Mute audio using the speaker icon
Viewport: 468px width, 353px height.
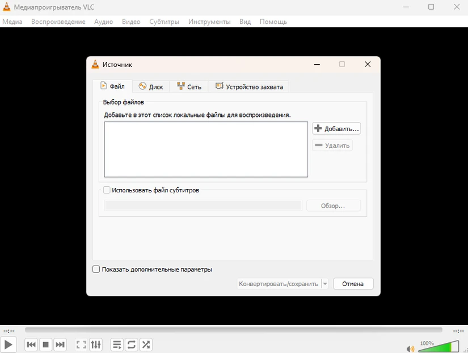point(411,348)
